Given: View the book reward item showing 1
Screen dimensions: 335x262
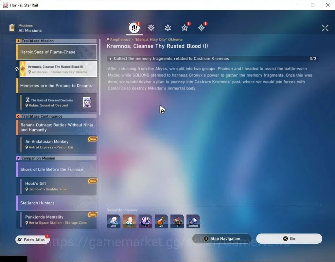Looking at the screenshot, I should (x=177, y=221).
